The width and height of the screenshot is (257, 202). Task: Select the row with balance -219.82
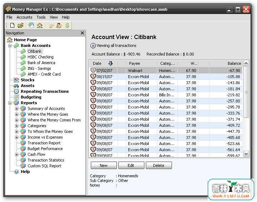point(166,95)
